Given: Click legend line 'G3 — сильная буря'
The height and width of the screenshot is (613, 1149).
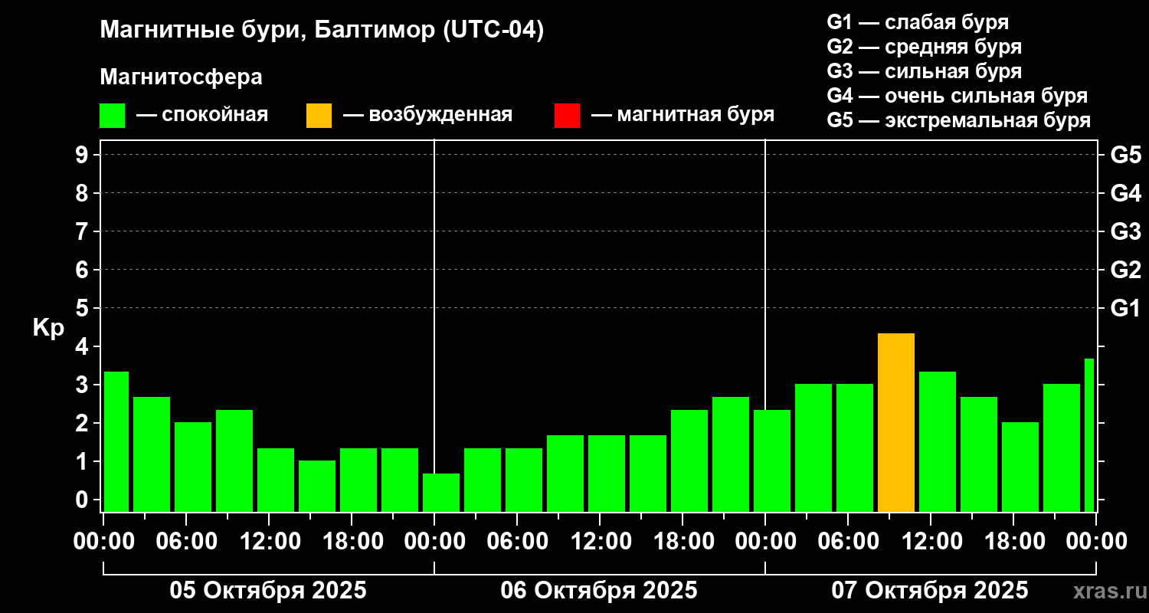Looking at the screenshot, I should tap(925, 71).
